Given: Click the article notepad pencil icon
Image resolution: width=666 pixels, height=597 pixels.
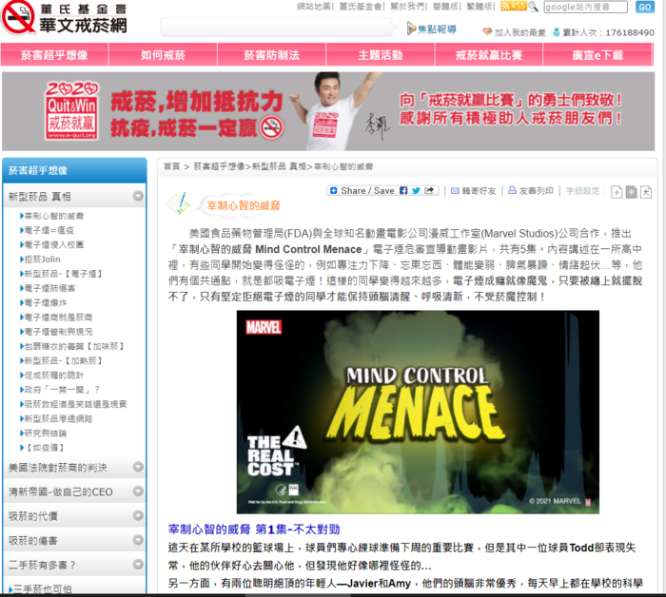Looking at the screenshot, I should (x=178, y=203).
